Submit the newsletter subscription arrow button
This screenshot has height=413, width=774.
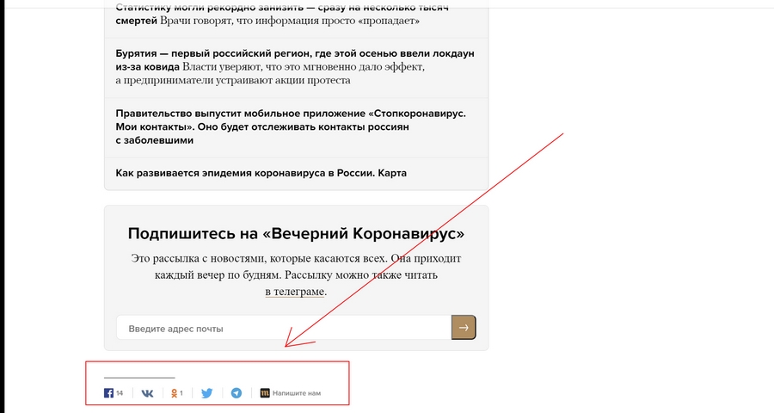464,328
